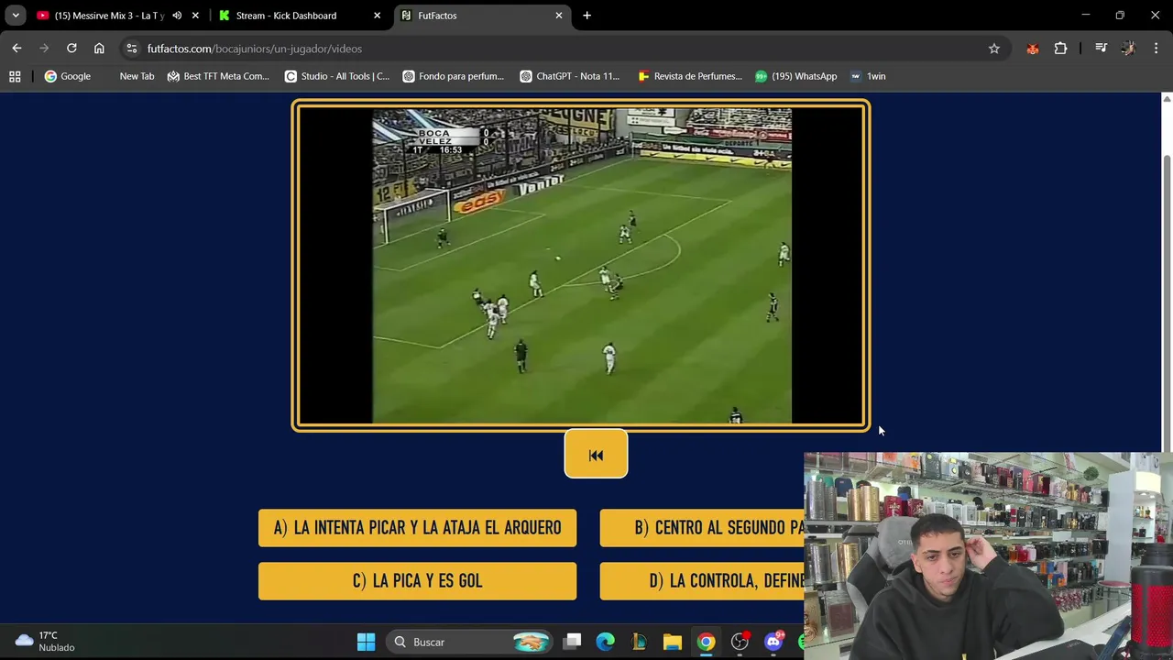This screenshot has height=660, width=1173.
Task: Reload the current page
Action: (71, 49)
